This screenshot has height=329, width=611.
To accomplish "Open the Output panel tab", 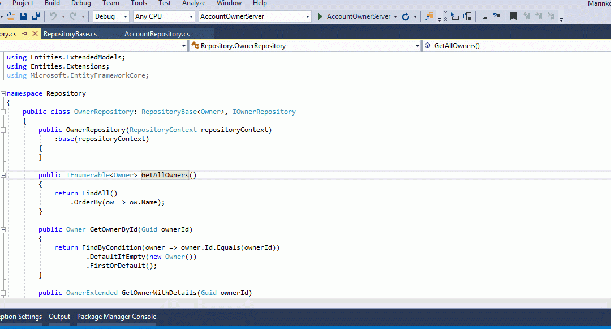I will [x=59, y=317].
